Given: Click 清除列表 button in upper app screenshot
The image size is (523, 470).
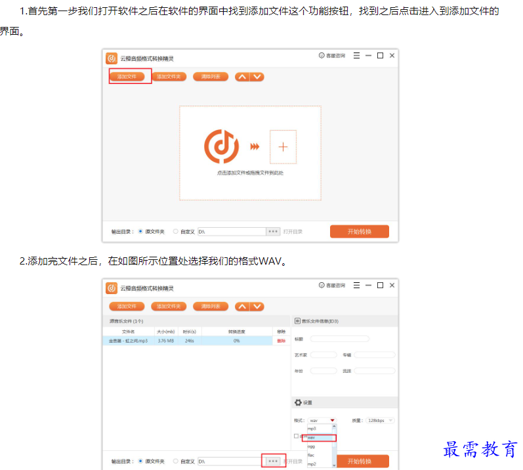Looking at the screenshot, I should 211,77.
